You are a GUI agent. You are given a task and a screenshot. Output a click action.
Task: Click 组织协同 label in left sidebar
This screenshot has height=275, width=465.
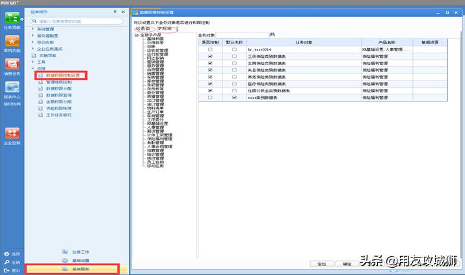[x=12, y=104]
